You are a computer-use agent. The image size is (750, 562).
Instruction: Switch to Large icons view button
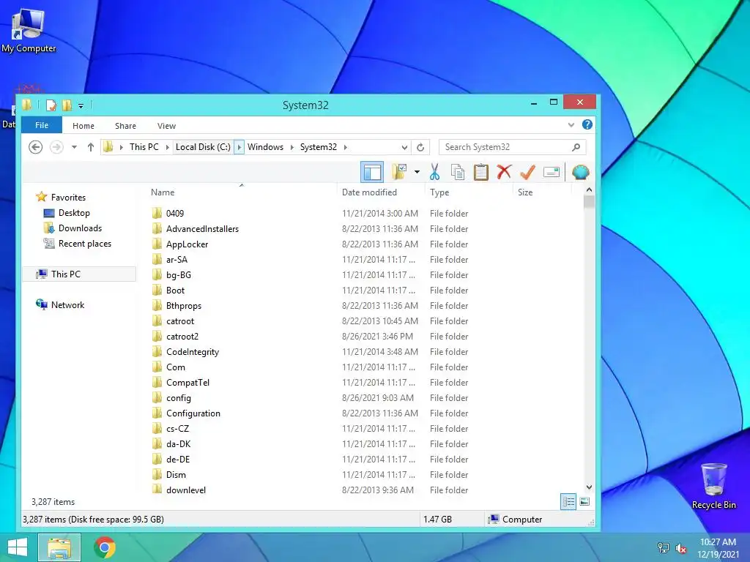584,501
